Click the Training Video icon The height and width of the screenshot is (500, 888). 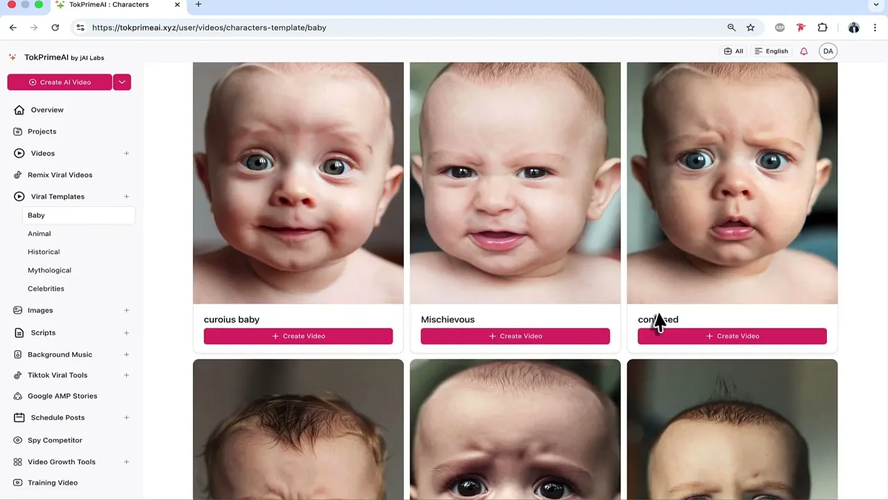point(19,483)
